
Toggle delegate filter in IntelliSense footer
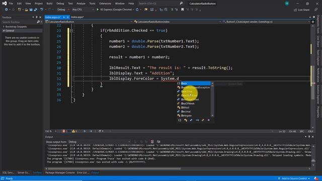tap(209, 120)
